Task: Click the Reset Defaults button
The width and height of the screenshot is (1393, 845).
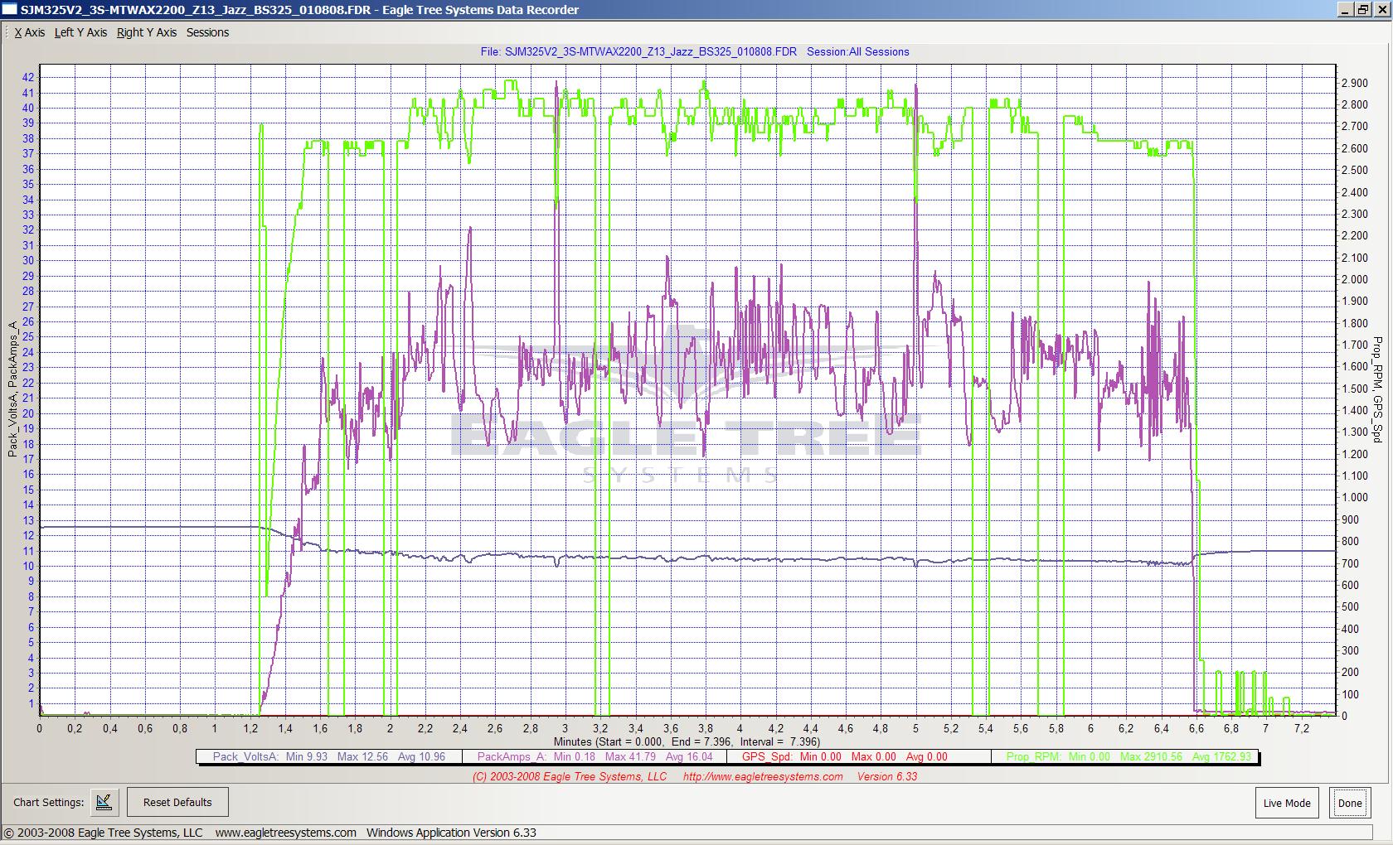Action: click(x=177, y=802)
